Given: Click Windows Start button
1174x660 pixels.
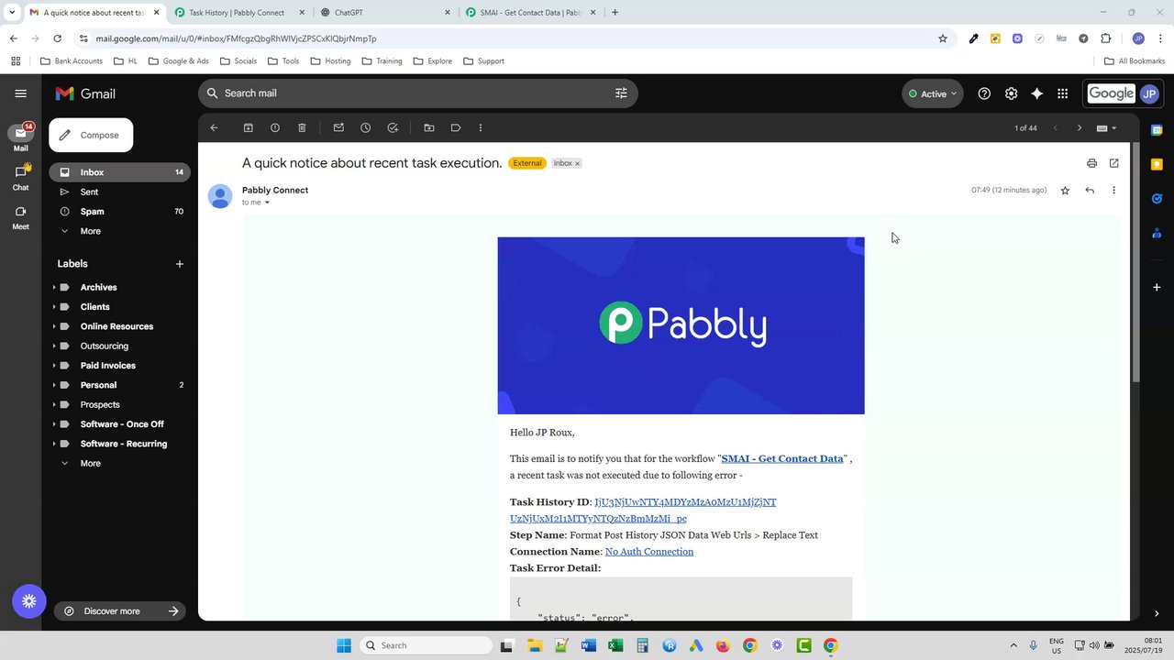Looking at the screenshot, I should pyautogui.click(x=344, y=645).
